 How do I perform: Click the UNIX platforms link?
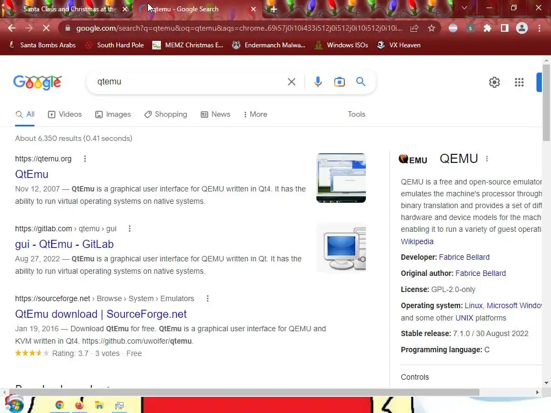(x=464, y=318)
